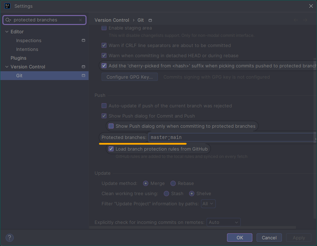
Task: Click into the Protected branches text field
Action: point(230,137)
